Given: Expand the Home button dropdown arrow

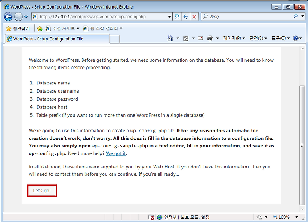Looking at the screenshot, I should point(178,38).
